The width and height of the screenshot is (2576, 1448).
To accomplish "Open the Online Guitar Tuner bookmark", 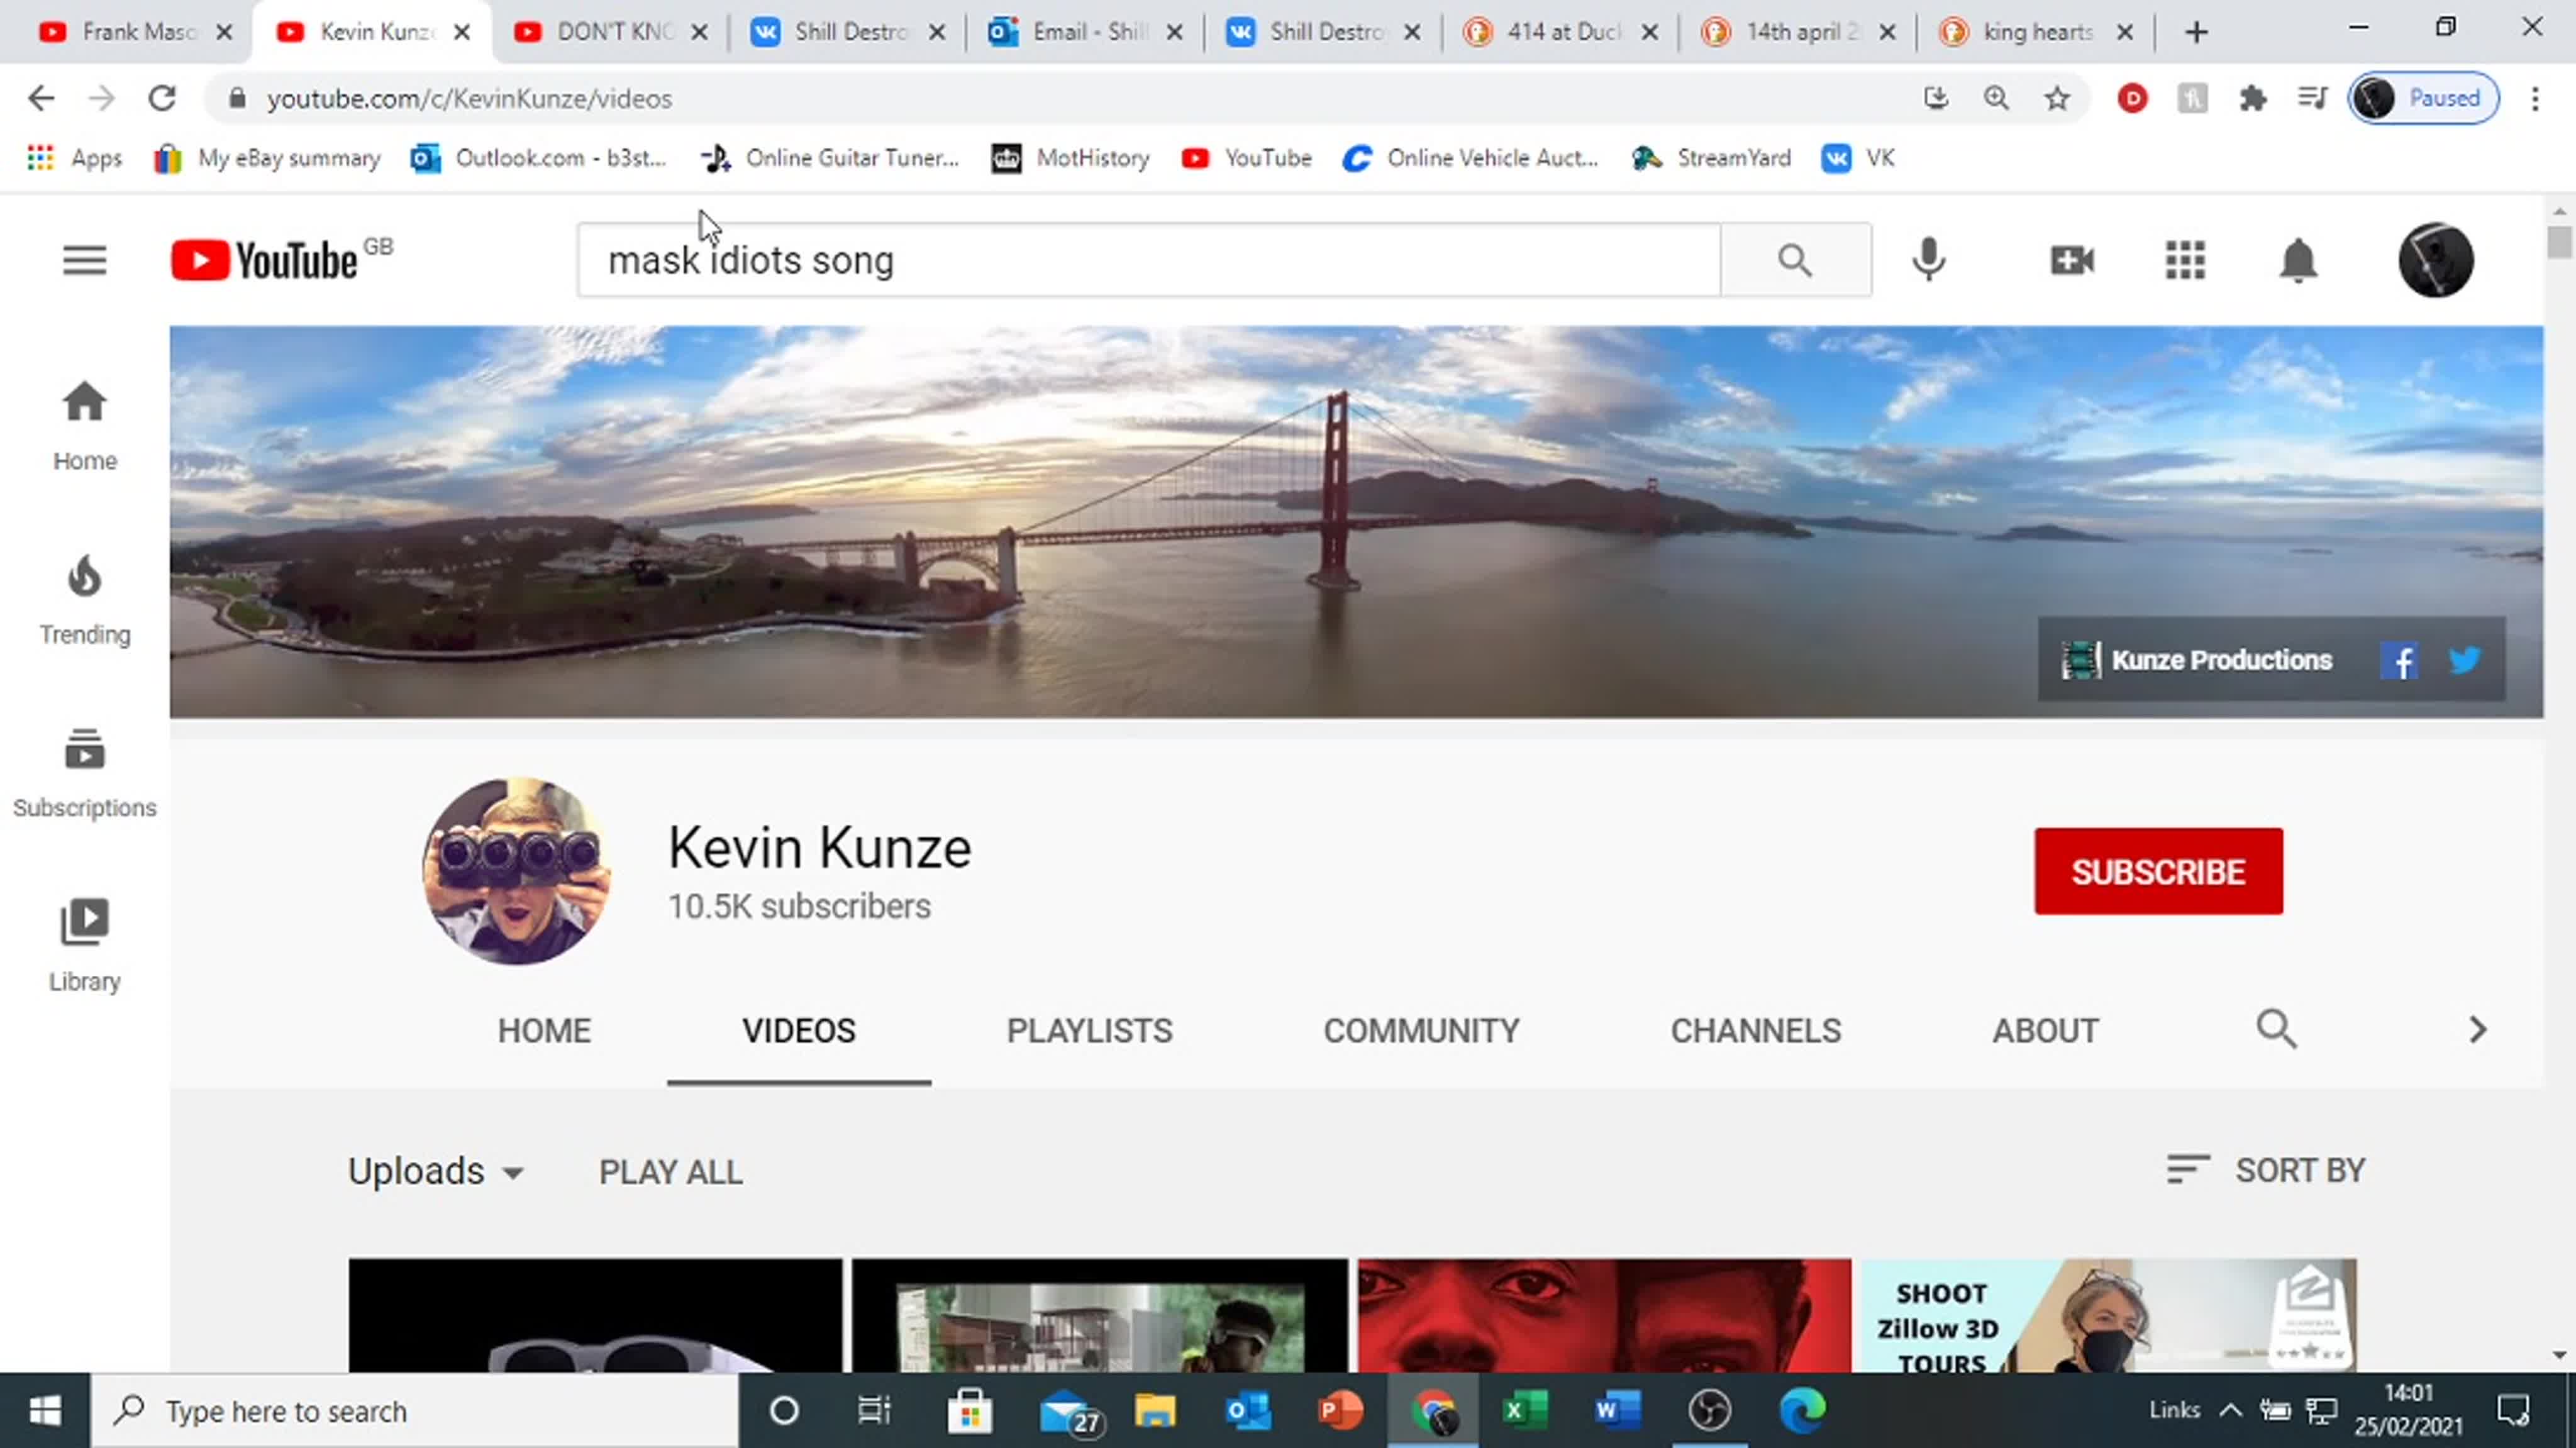I will (829, 158).
